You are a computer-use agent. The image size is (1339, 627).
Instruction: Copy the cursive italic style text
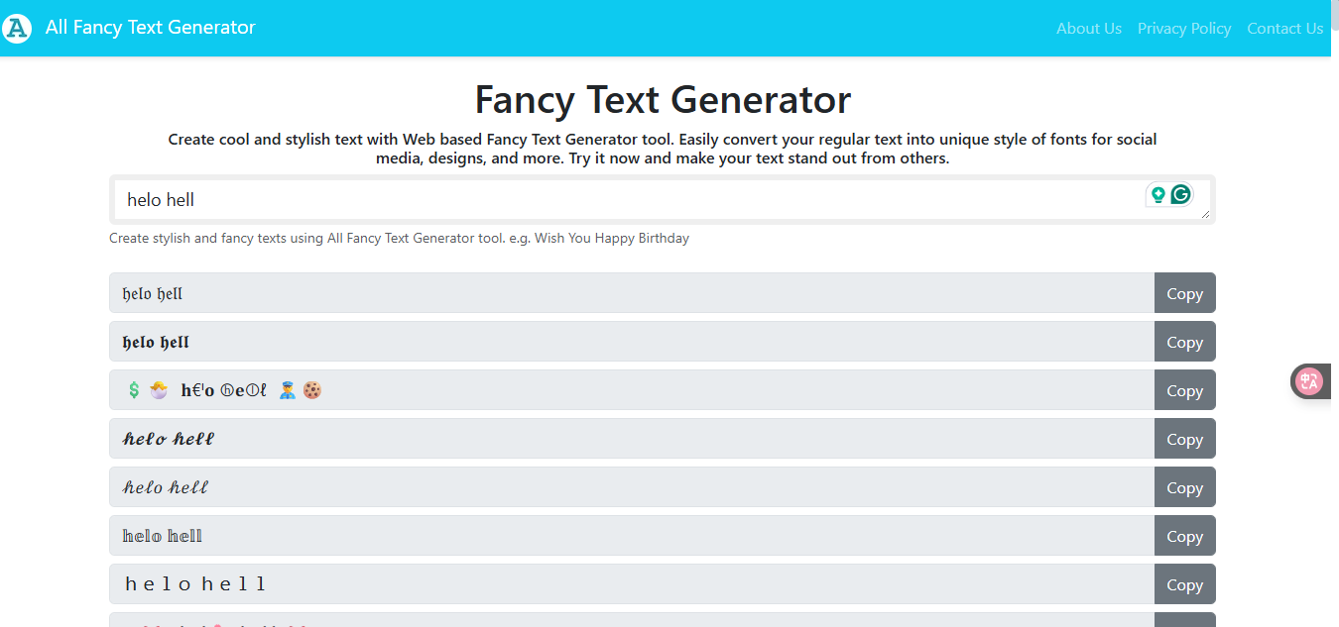coord(1184,487)
